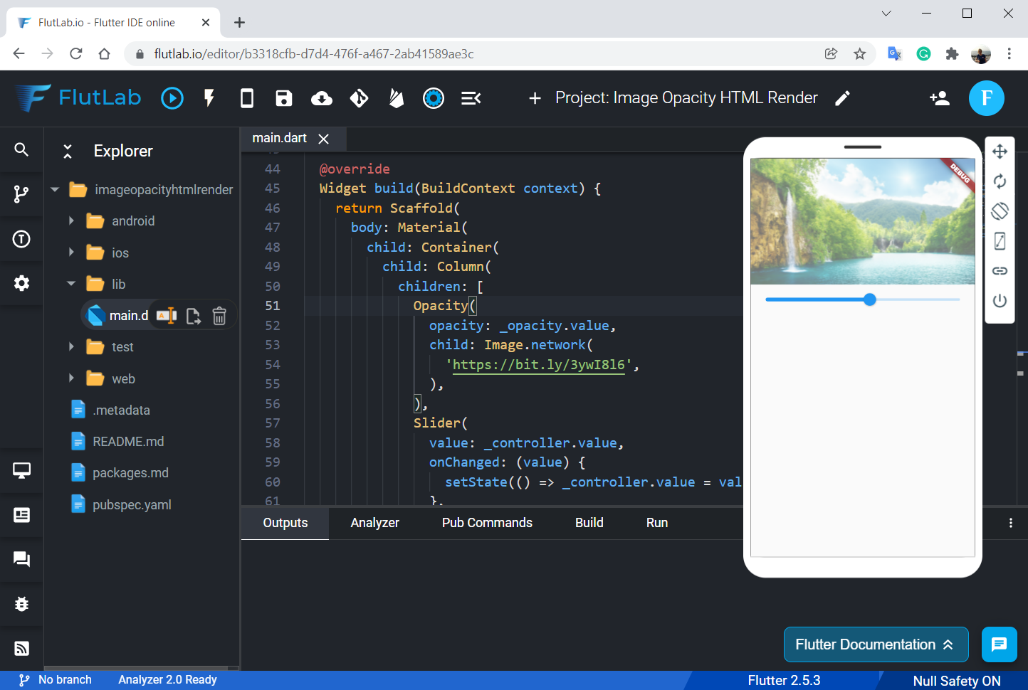Click the hot reload lightning icon
Viewport: 1028px width, 690px height.
click(x=209, y=98)
